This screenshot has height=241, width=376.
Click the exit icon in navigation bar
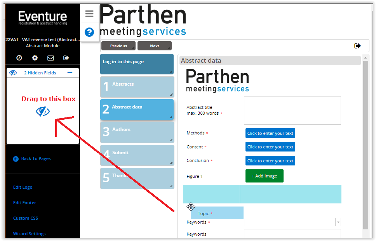[x=357, y=46]
